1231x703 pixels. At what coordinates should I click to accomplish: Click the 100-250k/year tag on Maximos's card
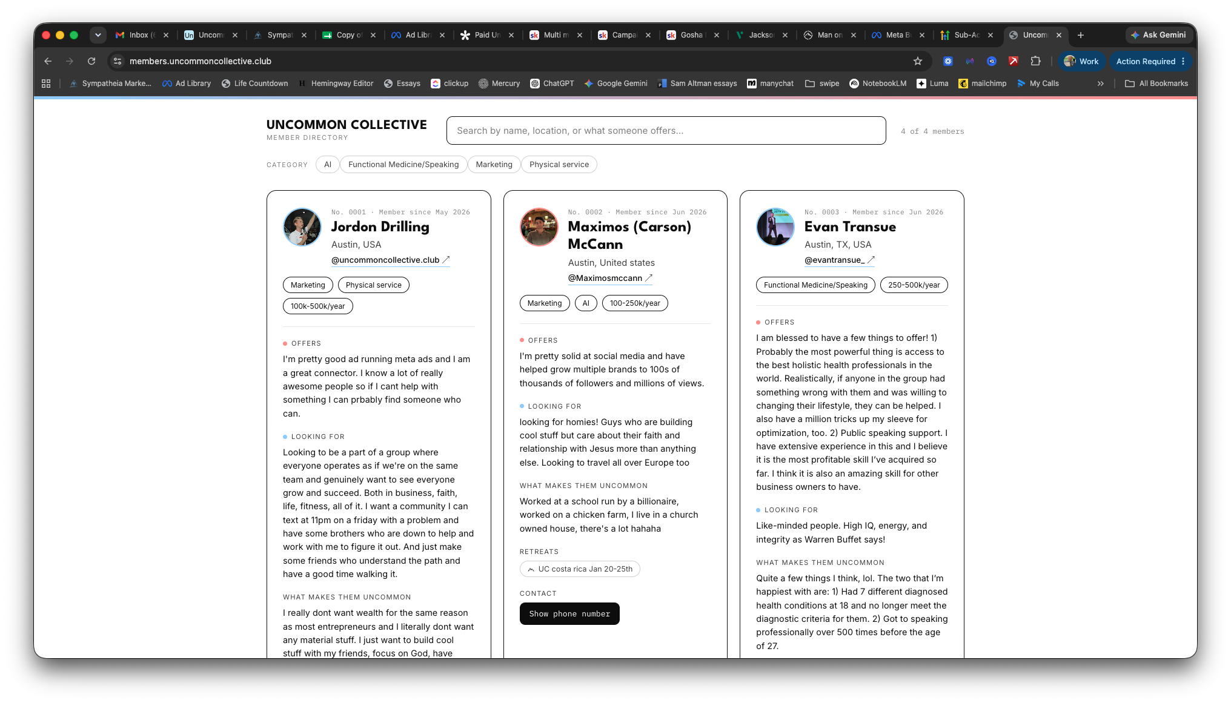coord(635,303)
